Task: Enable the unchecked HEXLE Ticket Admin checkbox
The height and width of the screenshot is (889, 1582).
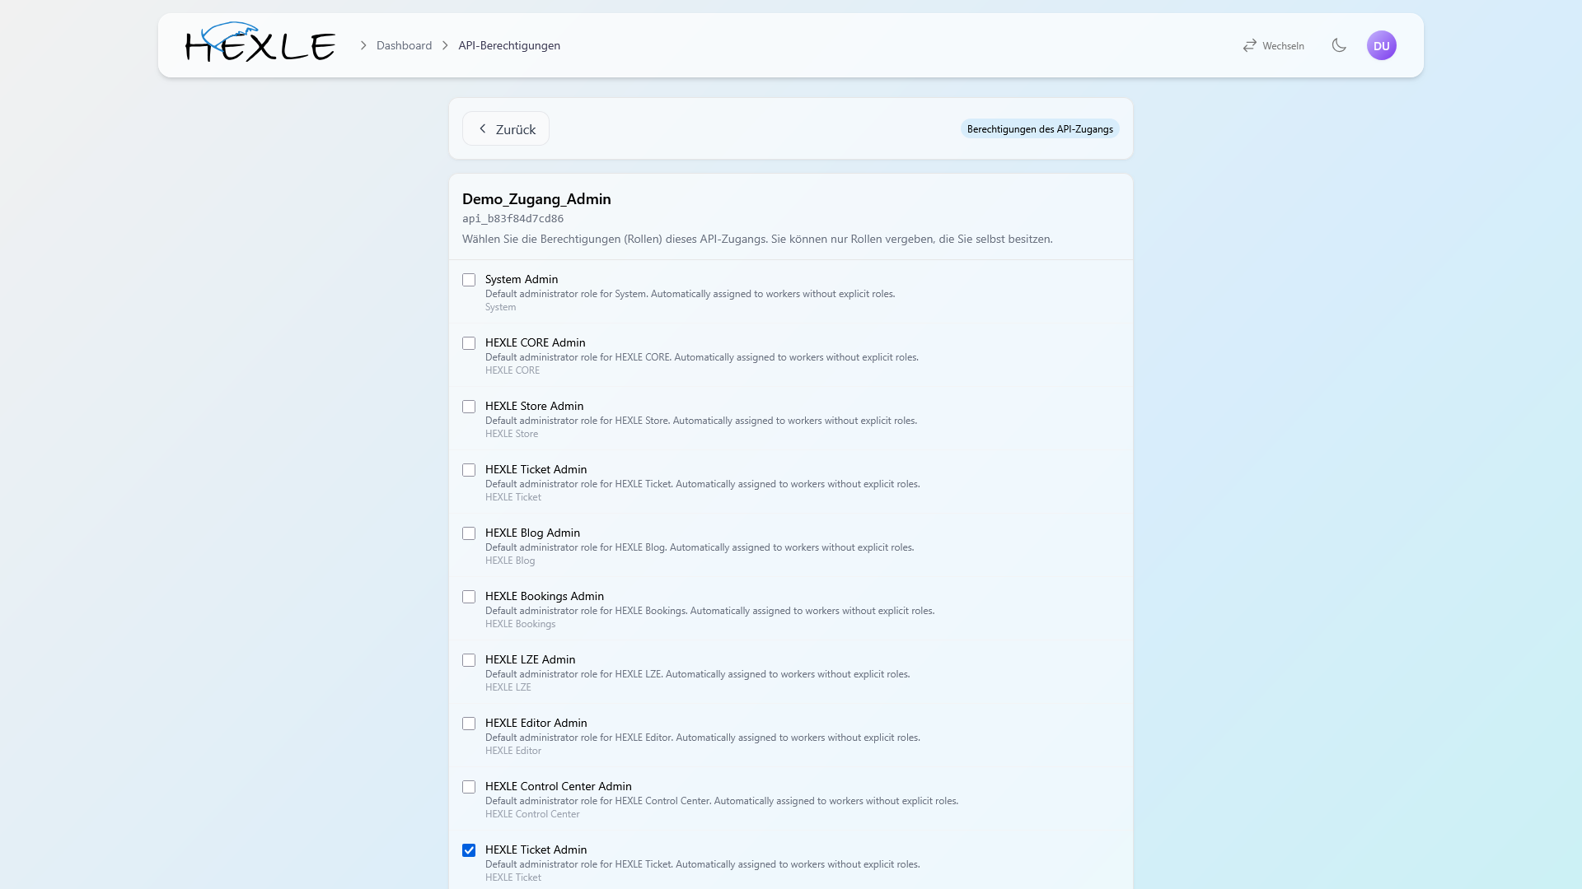Action: coord(469,470)
